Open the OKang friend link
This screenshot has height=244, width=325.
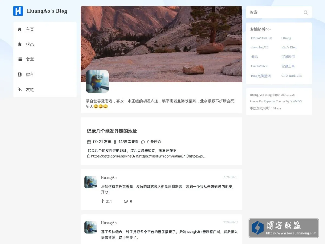286,38
